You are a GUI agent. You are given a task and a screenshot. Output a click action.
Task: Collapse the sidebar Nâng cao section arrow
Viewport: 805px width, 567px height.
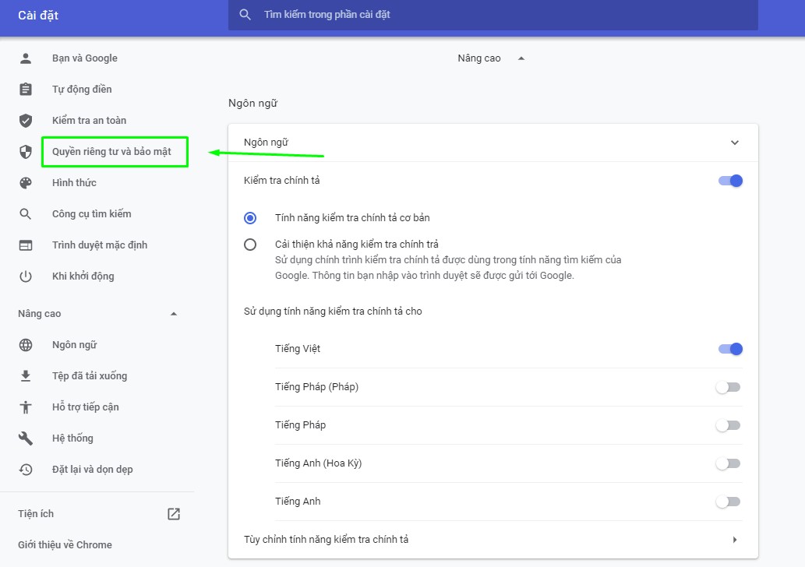tap(174, 314)
